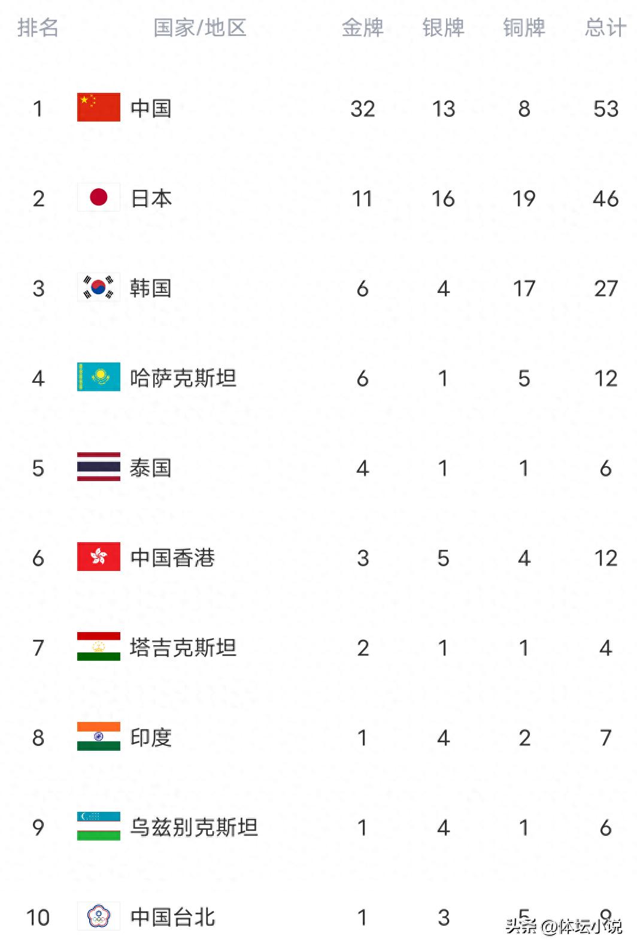This screenshot has height=949, width=637.
Task: Click the 排名 column header
Action: [38, 28]
